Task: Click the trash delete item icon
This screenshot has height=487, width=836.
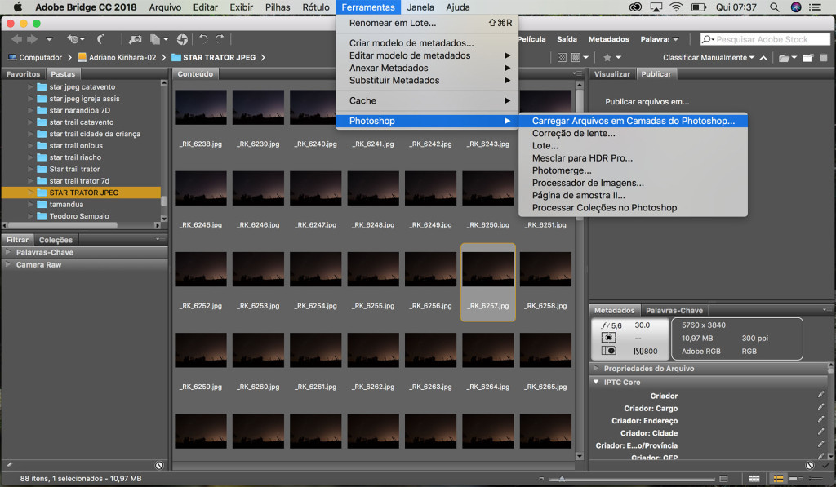Action: [x=824, y=58]
